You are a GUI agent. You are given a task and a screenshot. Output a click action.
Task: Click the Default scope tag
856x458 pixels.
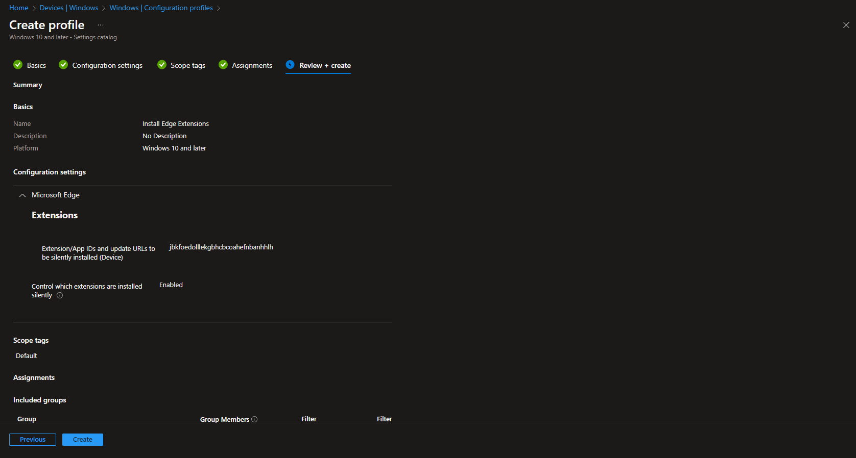tap(27, 356)
